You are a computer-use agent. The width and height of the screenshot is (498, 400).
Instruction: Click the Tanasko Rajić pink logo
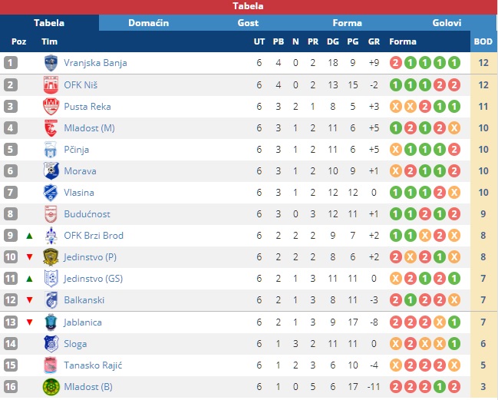coord(51,365)
